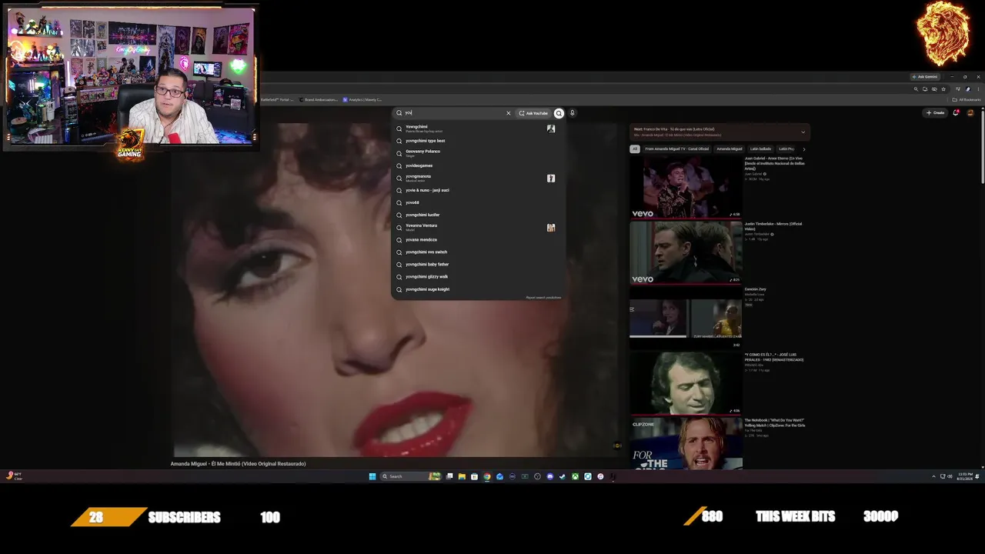
Task: Click 'Justin Timberlake - Mirrors' video title
Action: click(773, 226)
